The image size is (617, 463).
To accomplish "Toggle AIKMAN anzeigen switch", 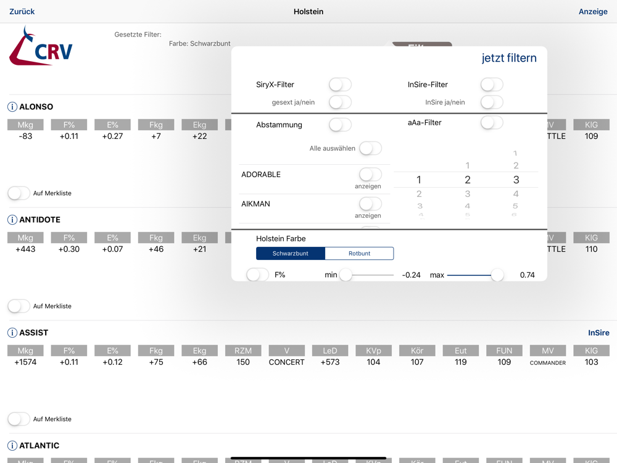I will [x=370, y=204].
